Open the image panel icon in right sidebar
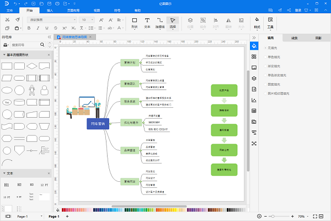 (x=254, y=67)
